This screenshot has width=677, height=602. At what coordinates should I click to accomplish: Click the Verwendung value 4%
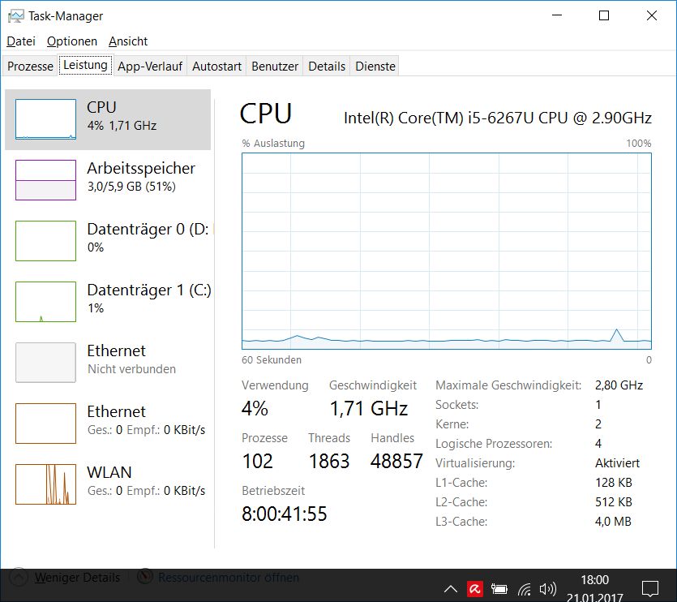point(255,408)
